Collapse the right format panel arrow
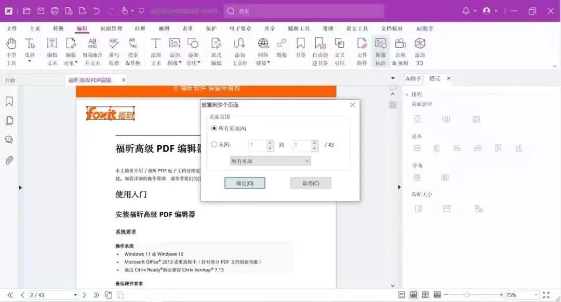 tap(399, 187)
